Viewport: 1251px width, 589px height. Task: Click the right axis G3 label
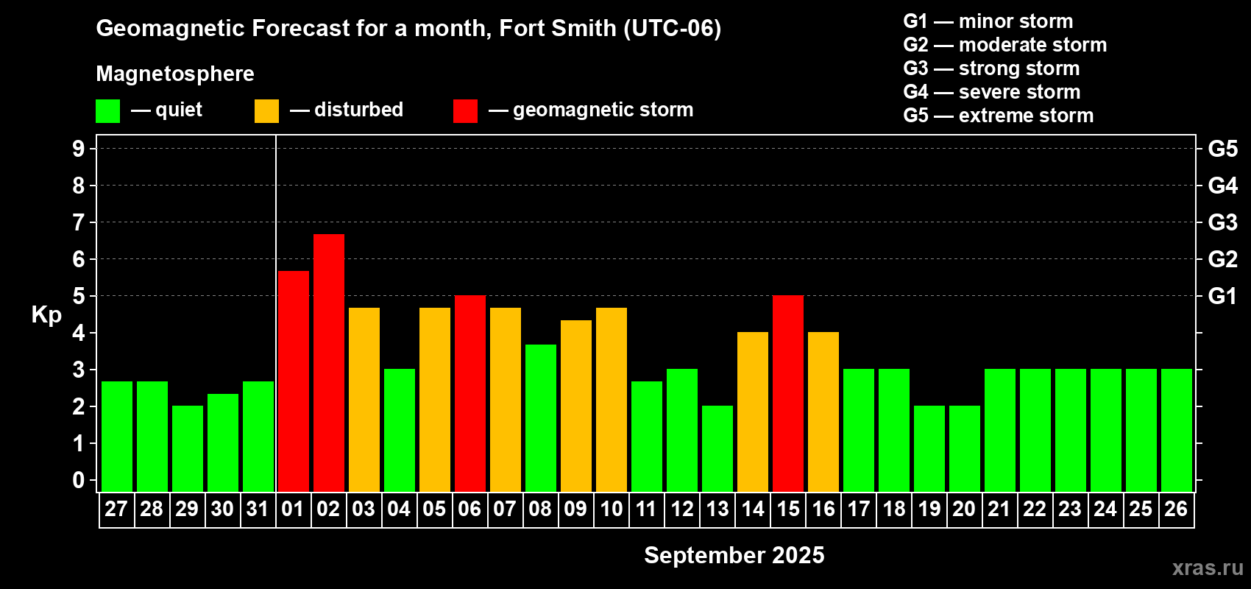point(1222,222)
